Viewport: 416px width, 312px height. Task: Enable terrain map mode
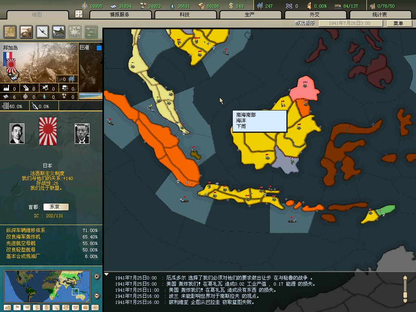pos(7,308)
